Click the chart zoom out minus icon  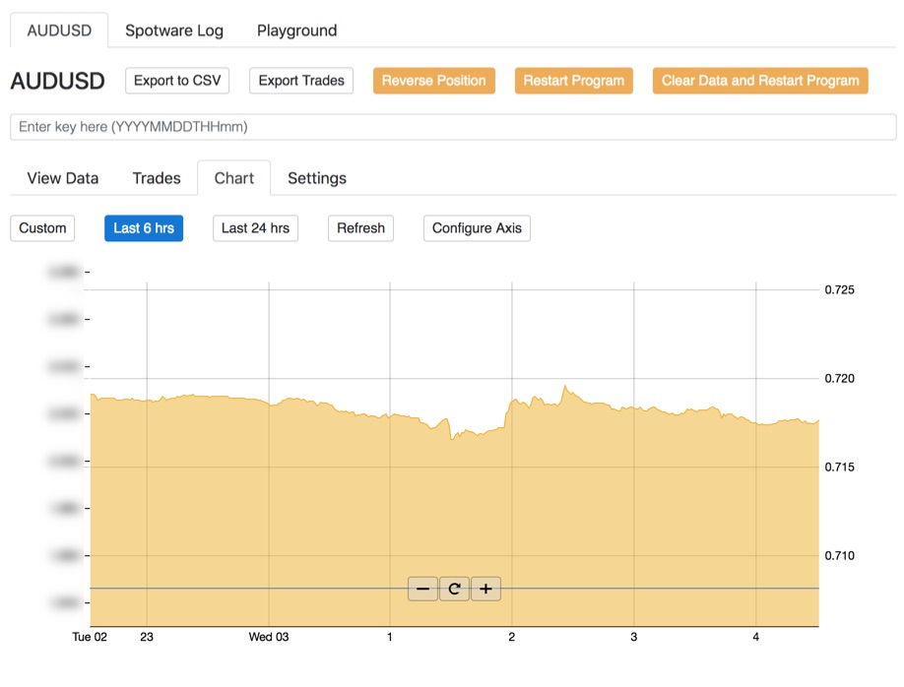pyautogui.click(x=422, y=590)
